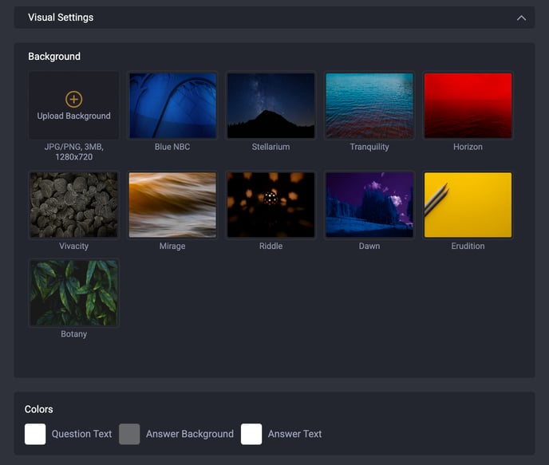
Task: Choose the Vivacity background thumbnail
Action: (x=73, y=205)
